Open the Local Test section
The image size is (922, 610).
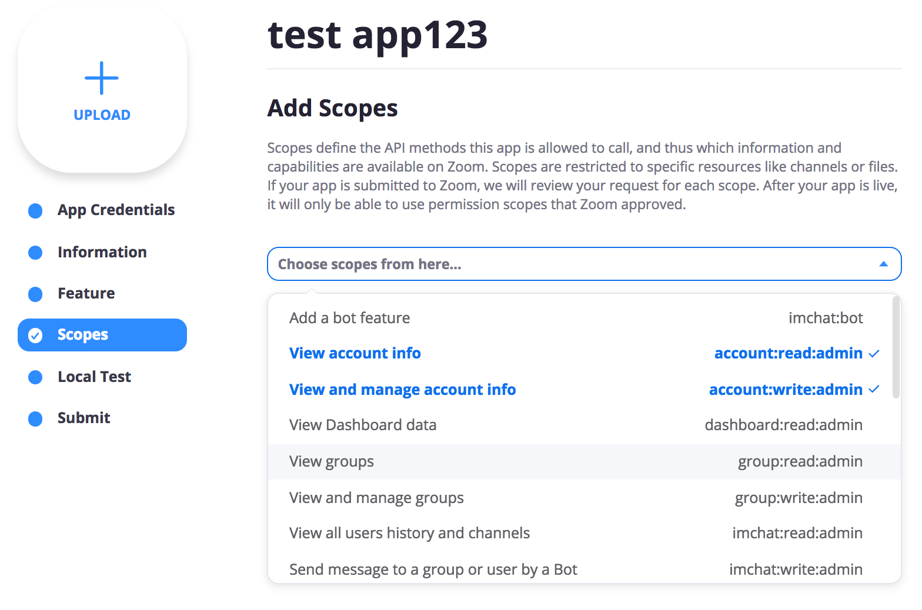[x=94, y=377]
